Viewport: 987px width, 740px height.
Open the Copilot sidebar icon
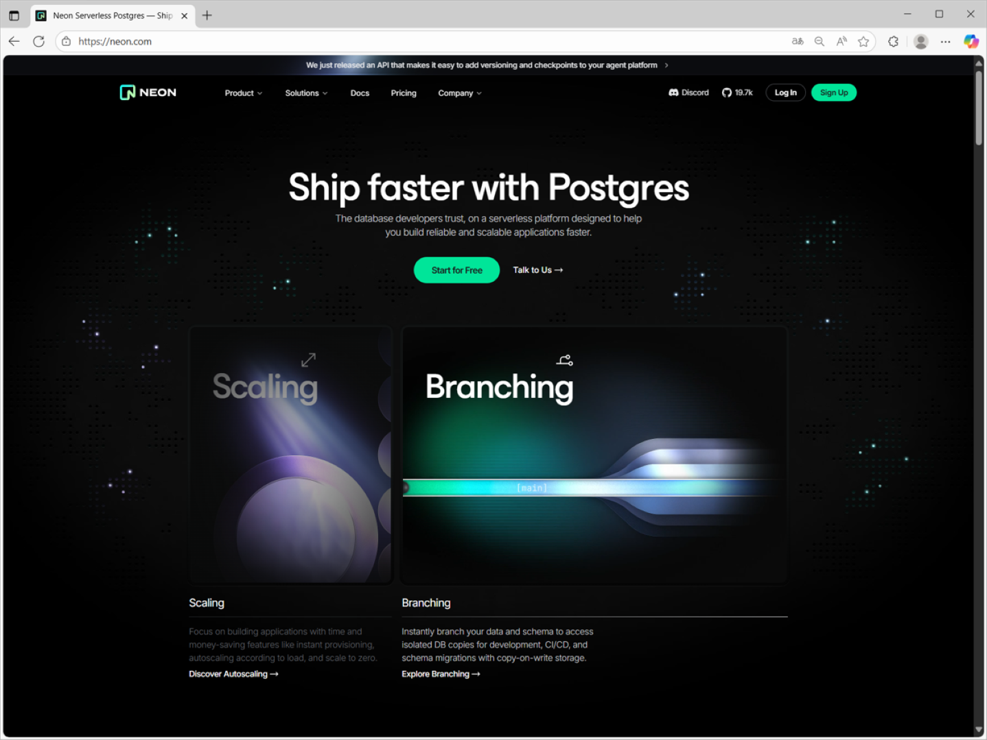pyautogui.click(x=971, y=41)
